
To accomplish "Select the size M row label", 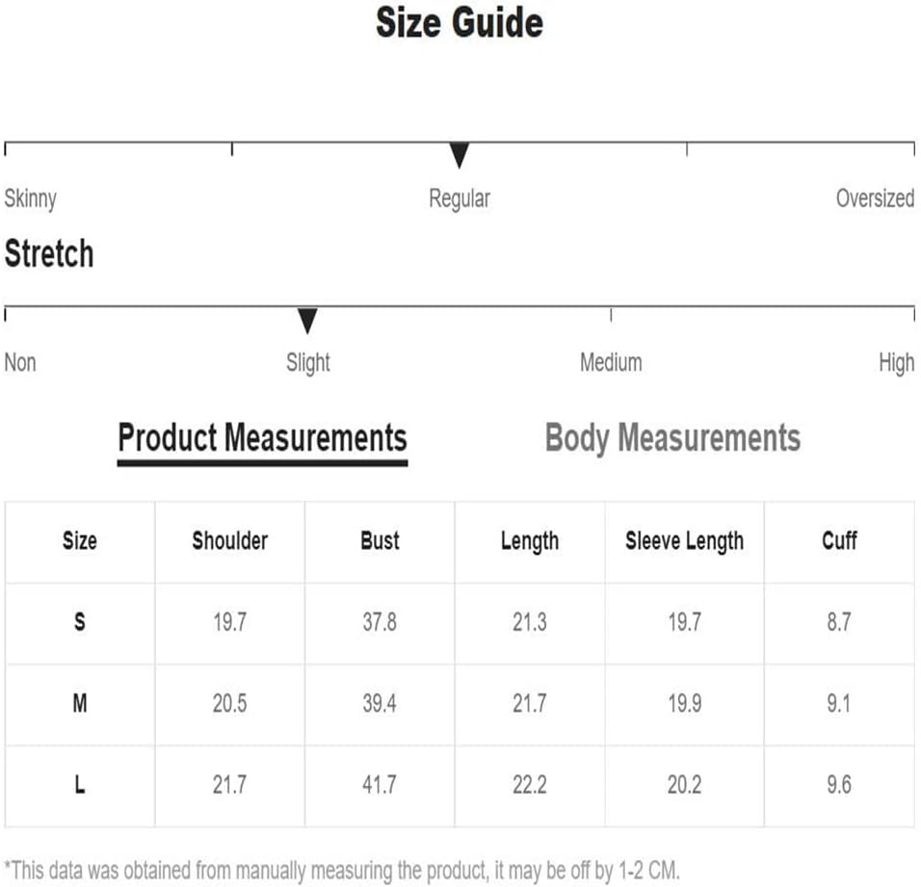I will (80, 703).
